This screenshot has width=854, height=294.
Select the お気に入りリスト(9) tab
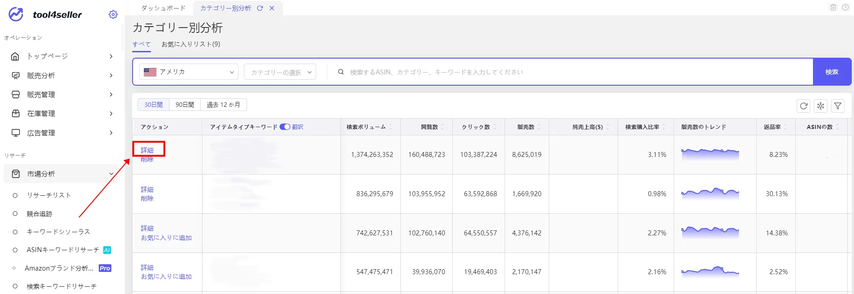191,44
